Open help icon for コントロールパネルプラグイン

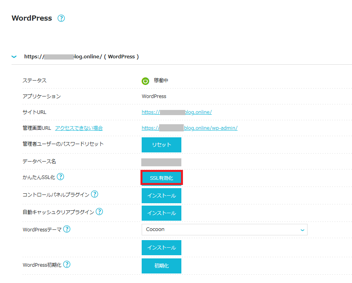pyautogui.click(x=94, y=194)
